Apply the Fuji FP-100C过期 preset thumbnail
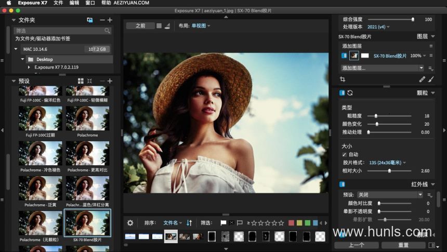Viewport: 447px width, 252px height. (x=40, y=118)
